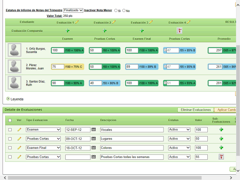The width and height of the screenshot is (240, 180).
Task: Open the Finalizado status dropdown
Action: 73,10
